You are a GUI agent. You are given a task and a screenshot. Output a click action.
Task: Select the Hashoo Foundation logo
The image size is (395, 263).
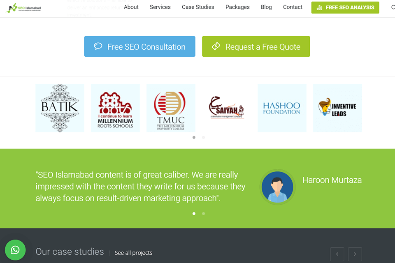pos(282,108)
